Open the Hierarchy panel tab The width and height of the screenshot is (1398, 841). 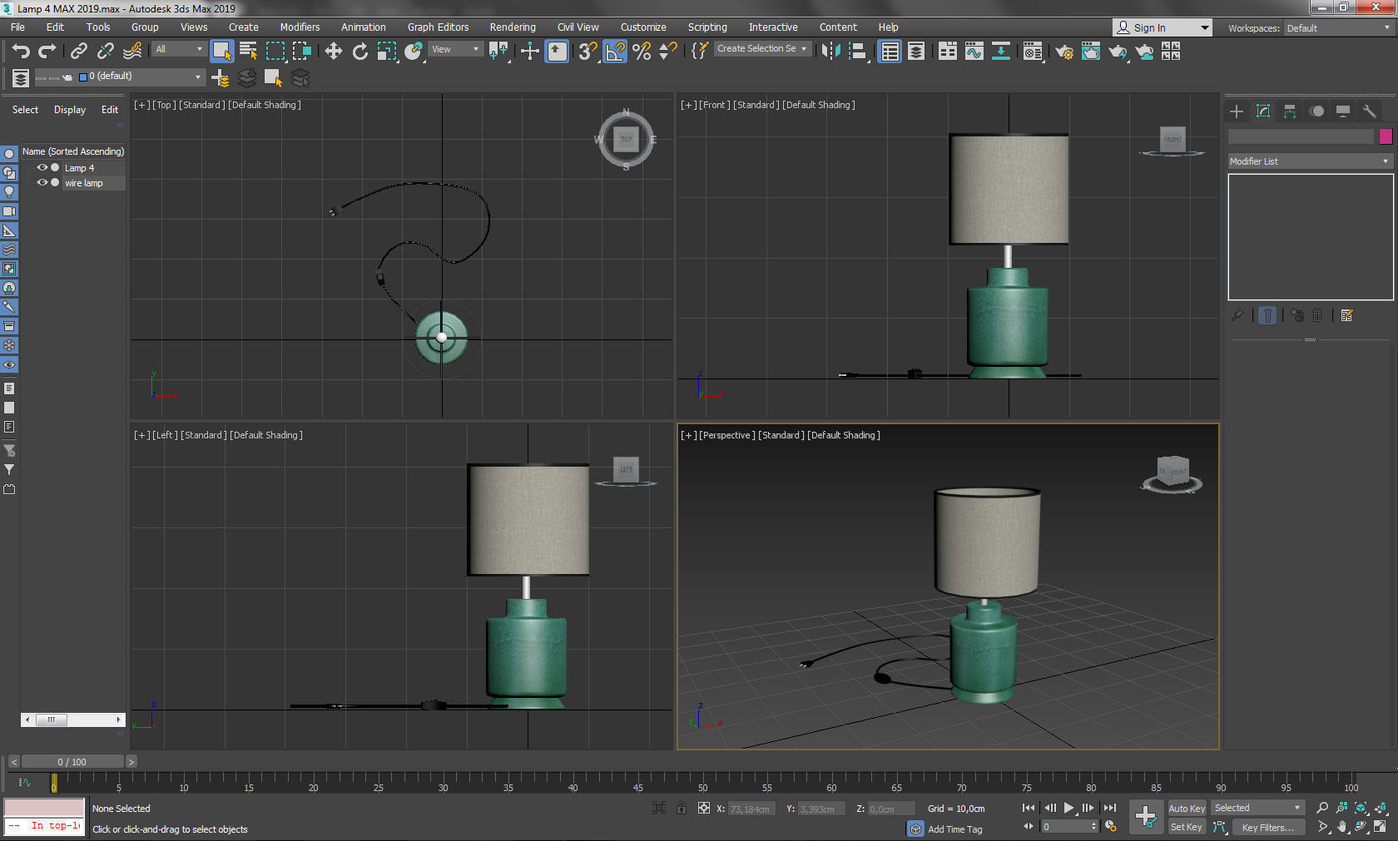(x=1290, y=111)
